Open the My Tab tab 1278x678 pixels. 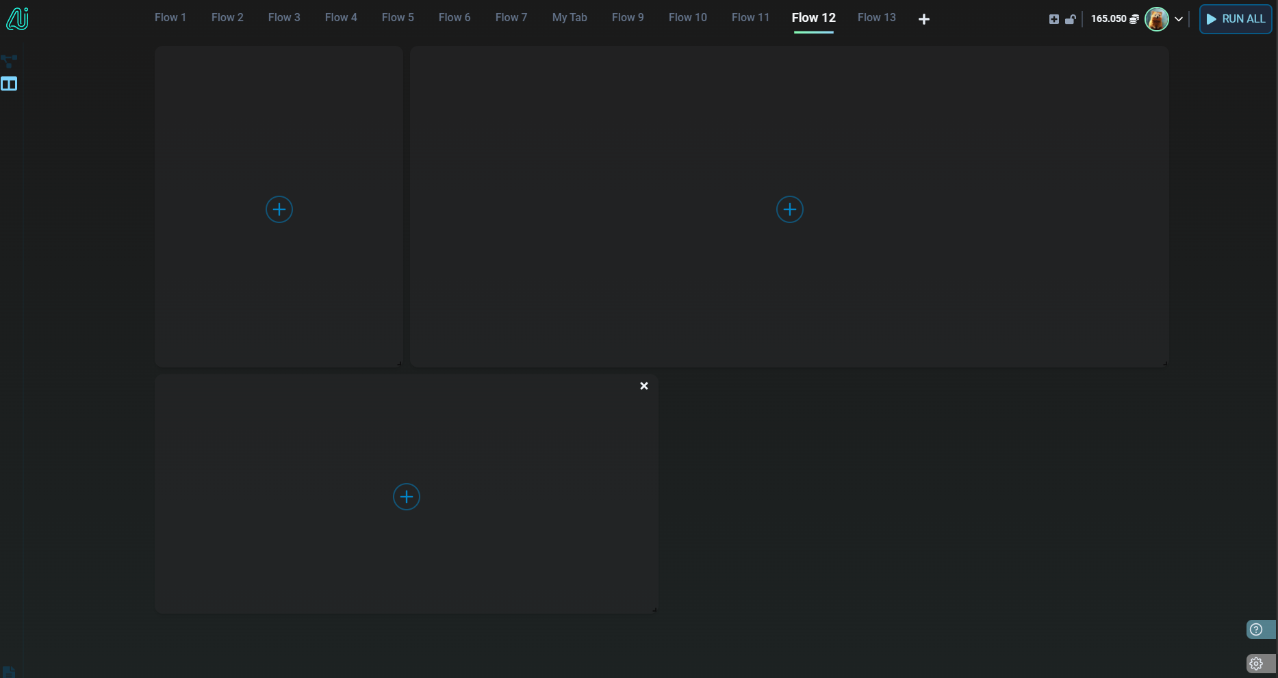[570, 18]
